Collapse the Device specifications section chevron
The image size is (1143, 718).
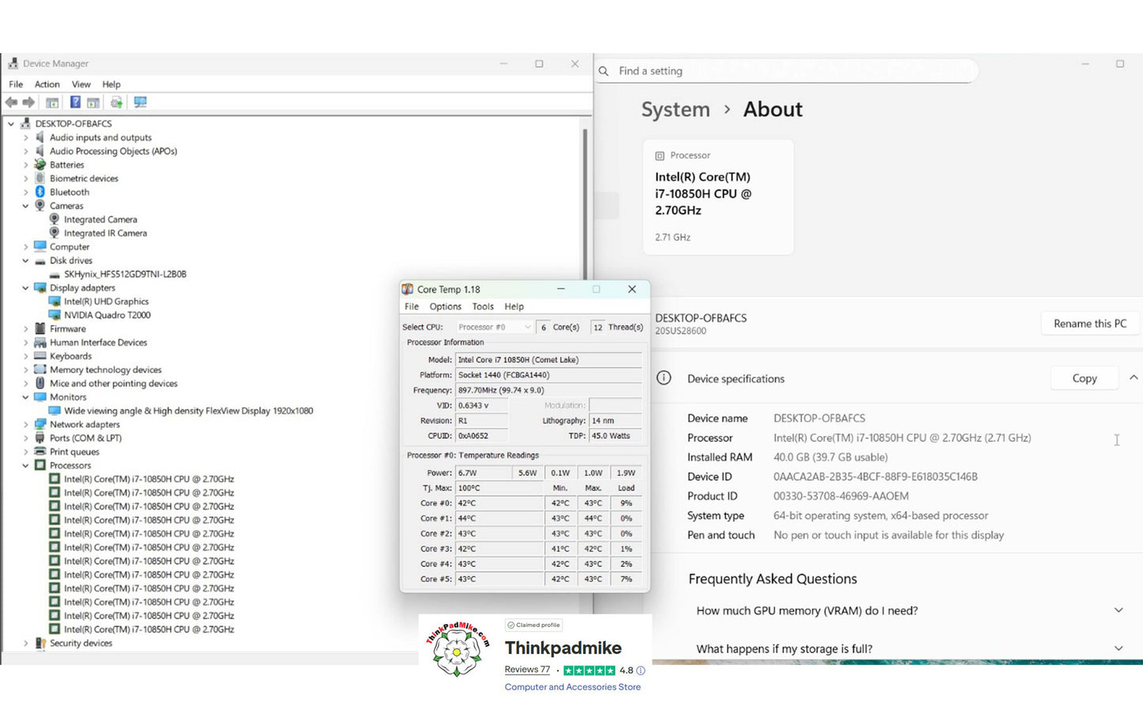[1133, 378]
